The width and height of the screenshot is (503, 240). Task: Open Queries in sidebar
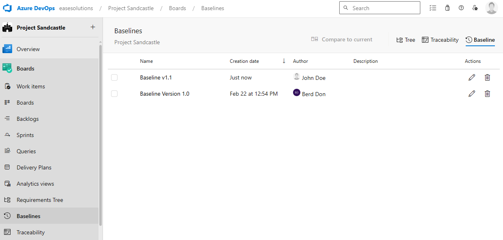coord(49,151)
